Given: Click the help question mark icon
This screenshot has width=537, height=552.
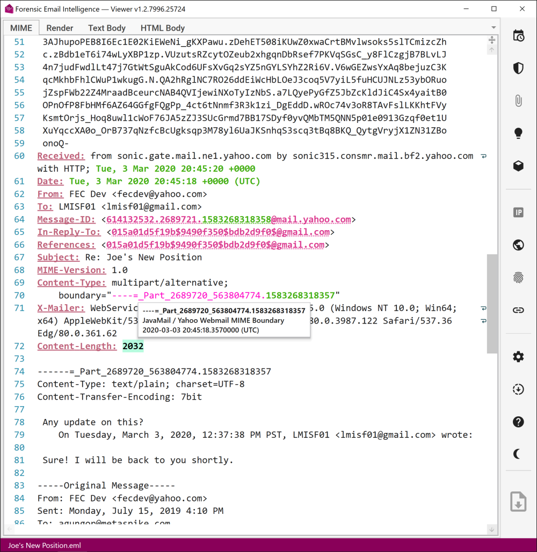Looking at the screenshot, I should [518, 422].
